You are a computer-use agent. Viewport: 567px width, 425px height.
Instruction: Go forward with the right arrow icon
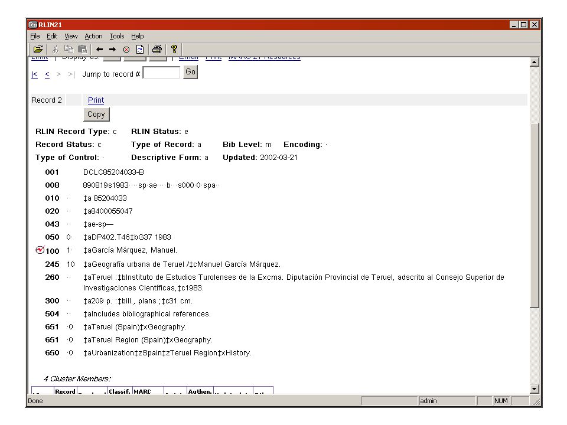[x=112, y=49]
